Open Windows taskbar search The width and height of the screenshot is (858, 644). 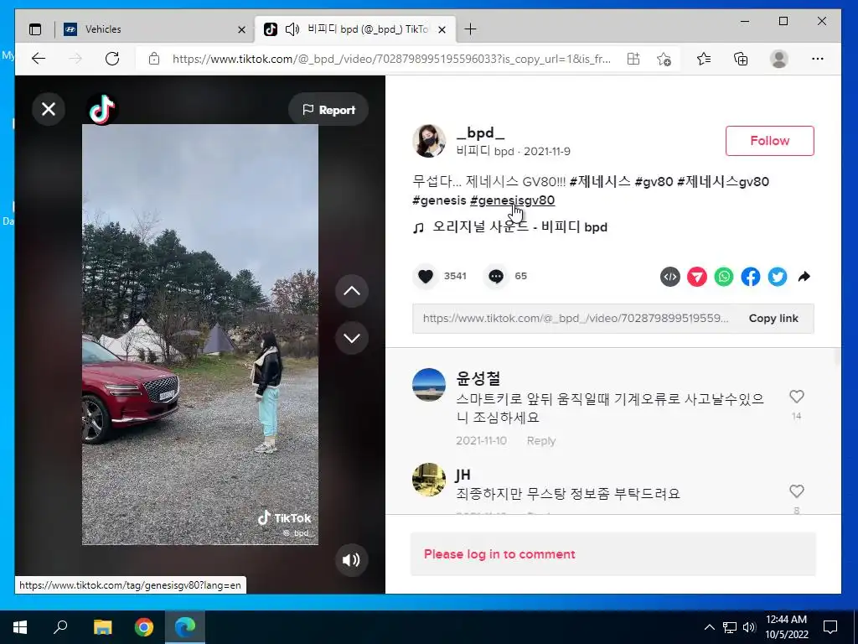60,627
